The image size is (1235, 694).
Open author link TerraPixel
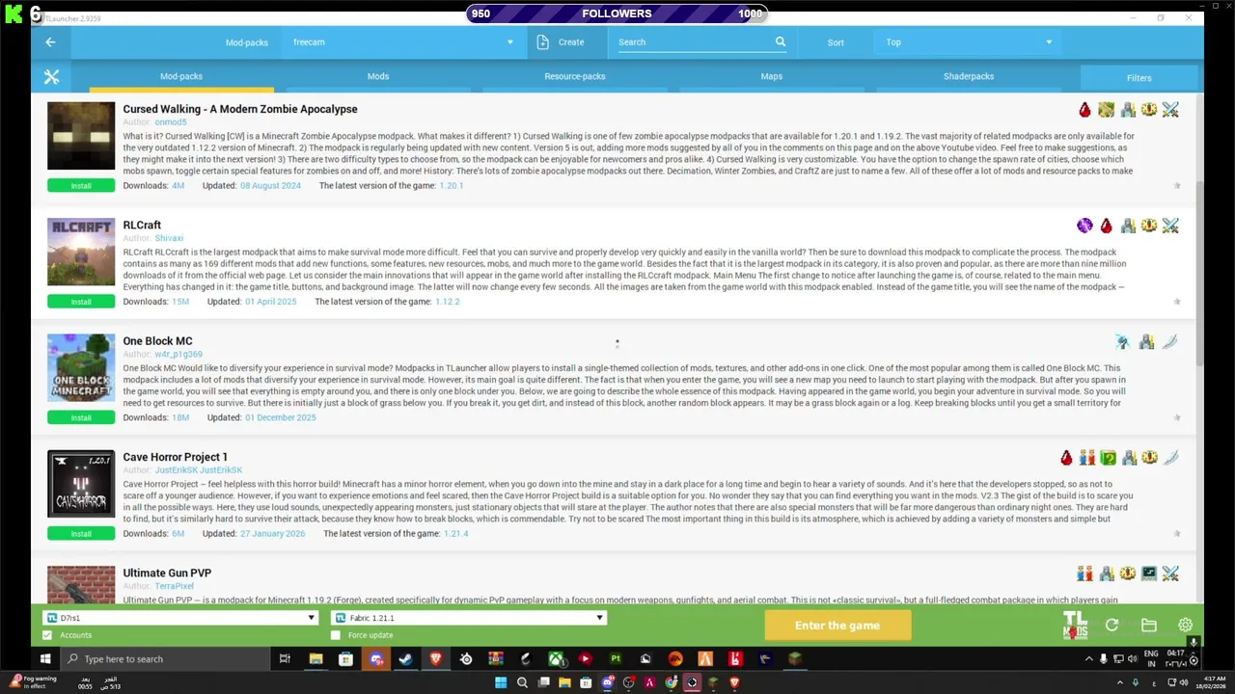(x=175, y=586)
